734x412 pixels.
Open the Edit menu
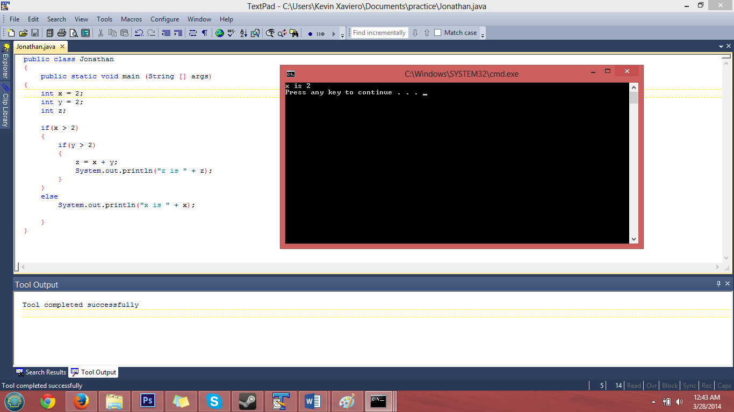33,19
